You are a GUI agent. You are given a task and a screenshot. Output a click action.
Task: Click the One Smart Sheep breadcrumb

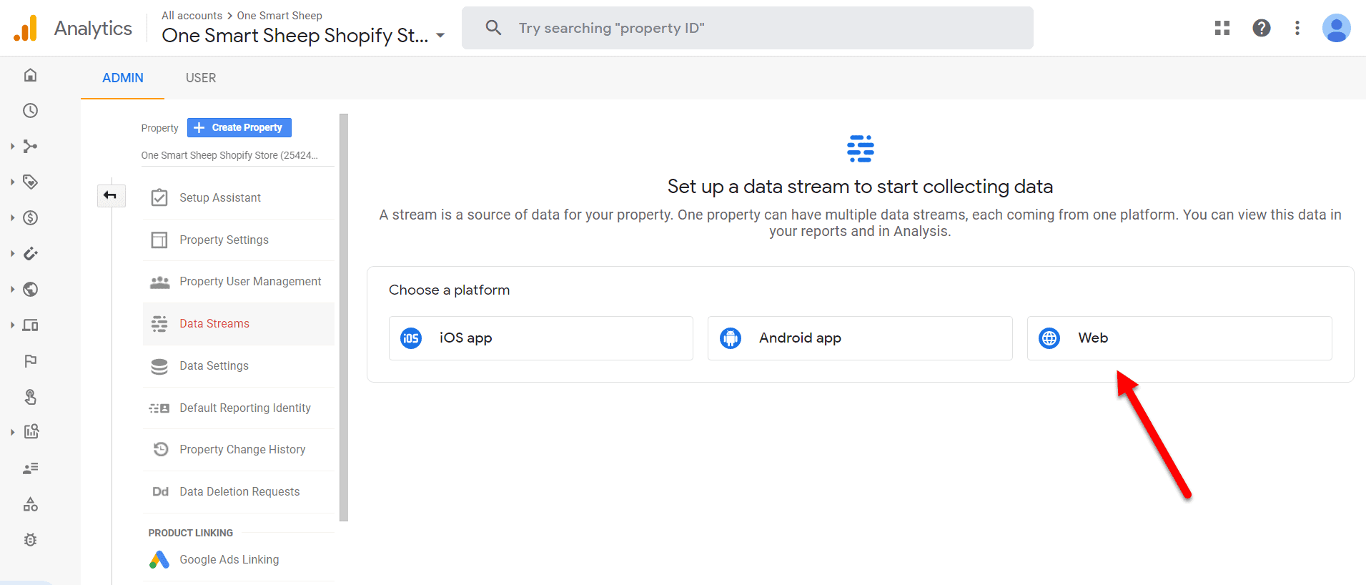279,16
